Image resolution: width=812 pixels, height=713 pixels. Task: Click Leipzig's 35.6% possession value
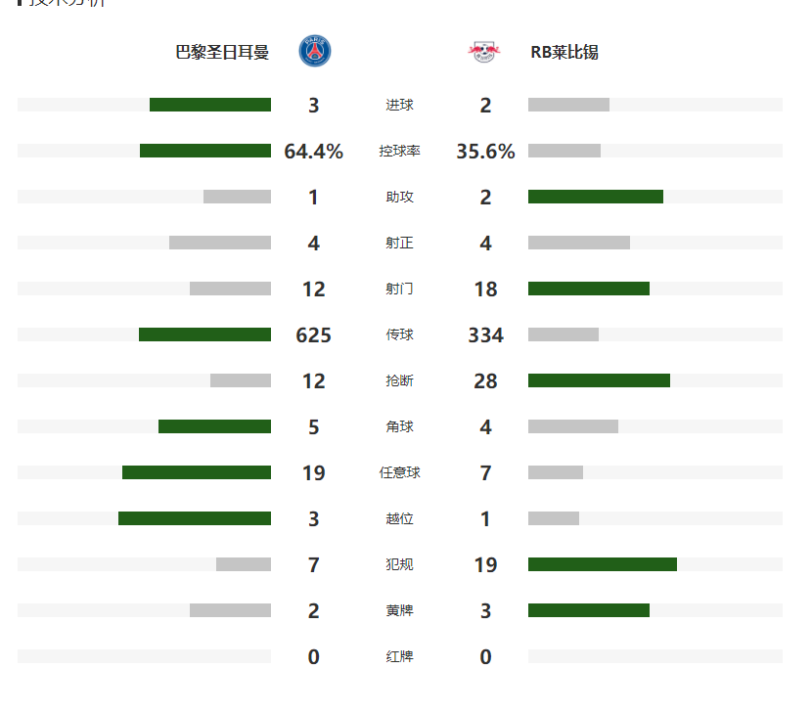[485, 152]
